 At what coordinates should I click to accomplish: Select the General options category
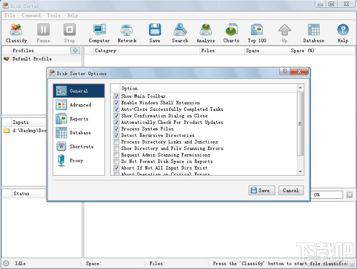(x=79, y=91)
